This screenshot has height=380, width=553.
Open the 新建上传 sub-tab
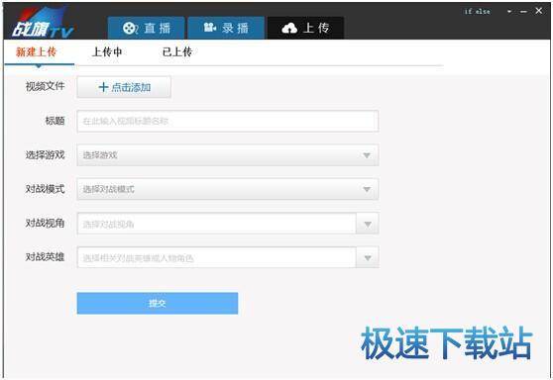click(x=37, y=52)
